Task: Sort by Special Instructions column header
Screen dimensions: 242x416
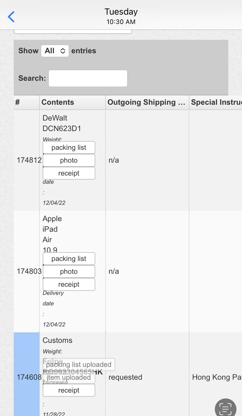Action: click(216, 102)
